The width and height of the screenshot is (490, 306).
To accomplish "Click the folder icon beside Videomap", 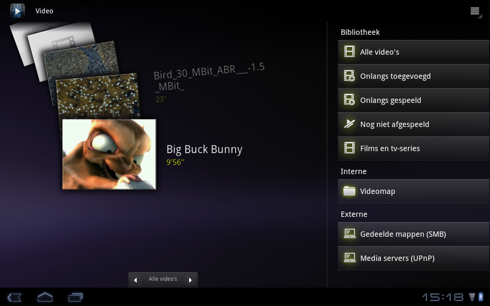I will point(350,191).
